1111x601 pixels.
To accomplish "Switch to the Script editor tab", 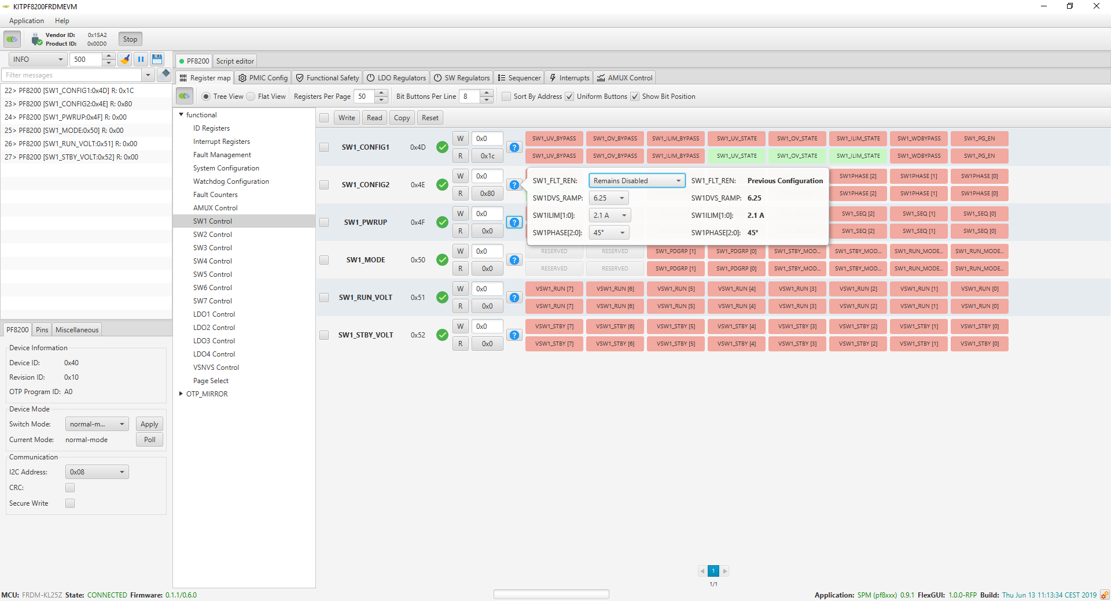I will click(x=235, y=61).
